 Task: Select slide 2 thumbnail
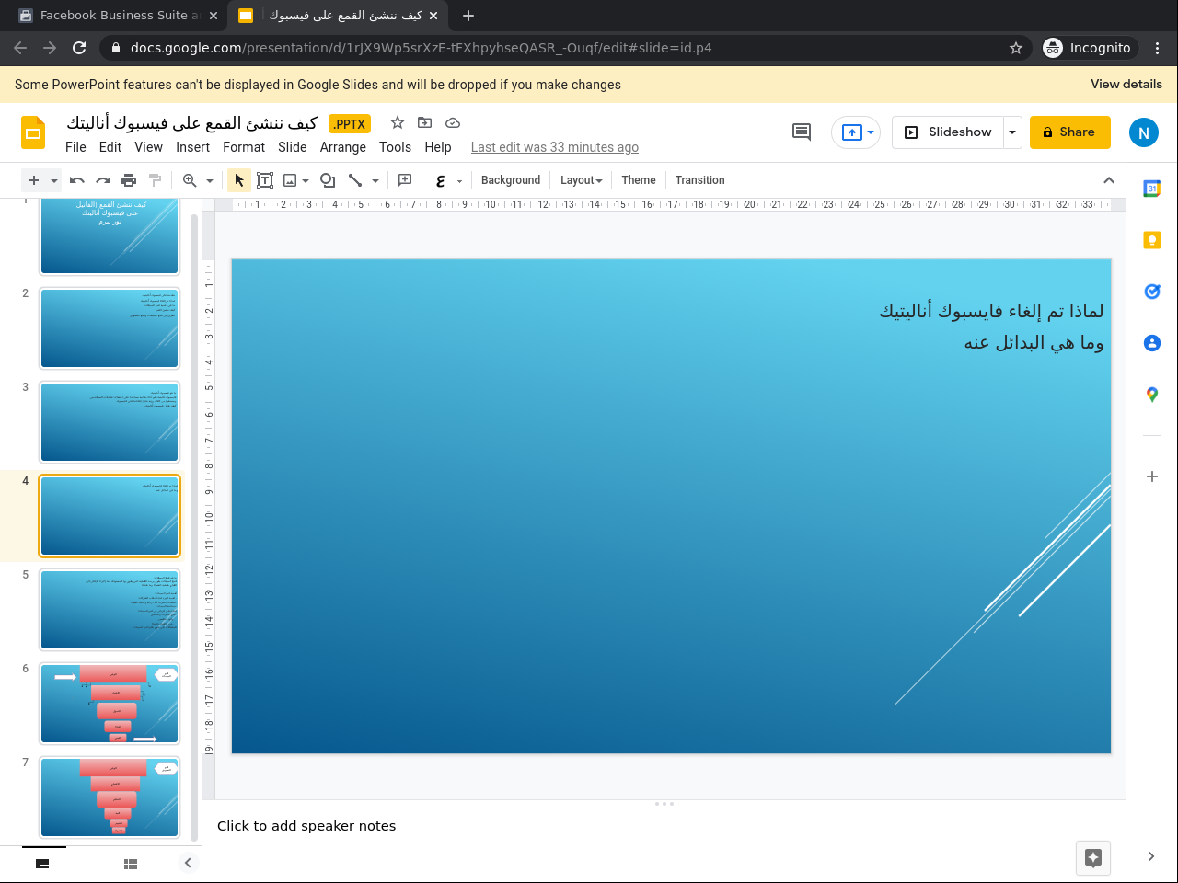click(x=110, y=328)
